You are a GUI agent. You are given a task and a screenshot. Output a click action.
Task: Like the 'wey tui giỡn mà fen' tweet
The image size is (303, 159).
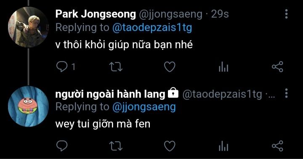pos(170,146)
